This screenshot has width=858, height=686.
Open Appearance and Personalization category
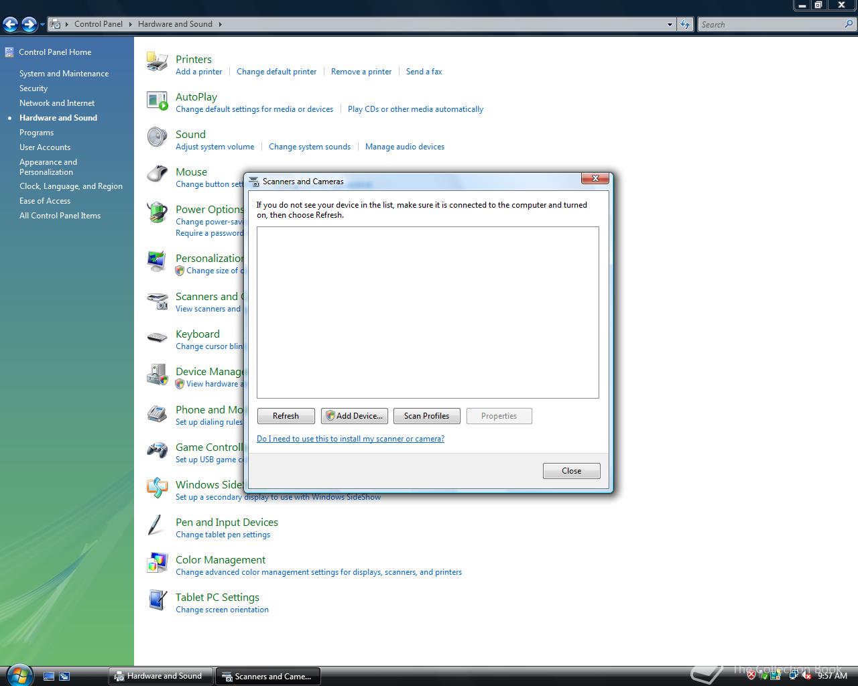[x=48, y=167]
